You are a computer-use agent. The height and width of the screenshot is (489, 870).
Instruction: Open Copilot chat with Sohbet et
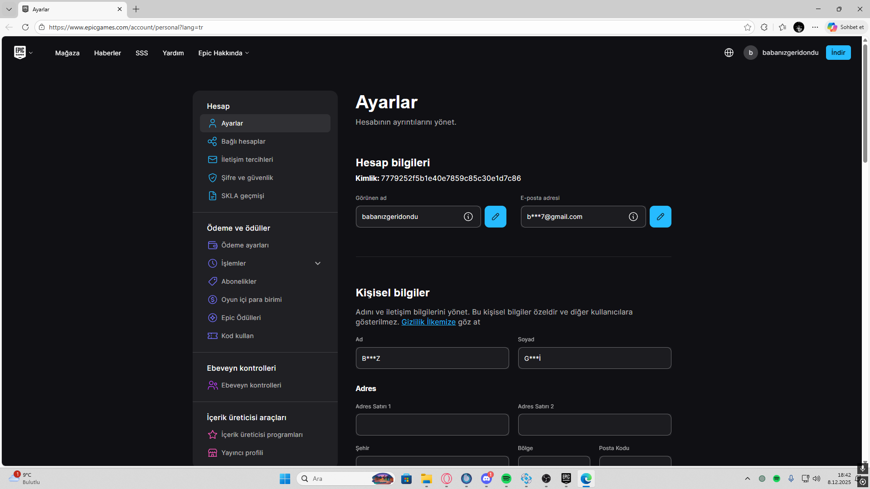(x=846, y=27)
